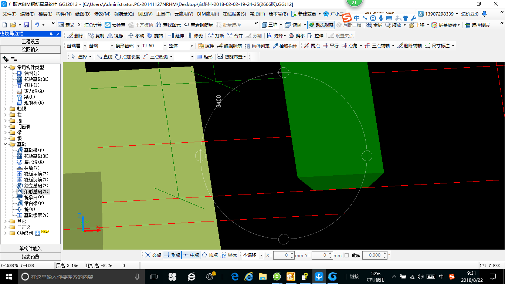Click 平行 parallel auxiliary axis

point(330,46)
